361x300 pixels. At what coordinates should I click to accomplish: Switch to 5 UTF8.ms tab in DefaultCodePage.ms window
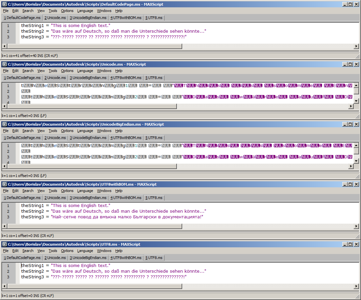154,18
